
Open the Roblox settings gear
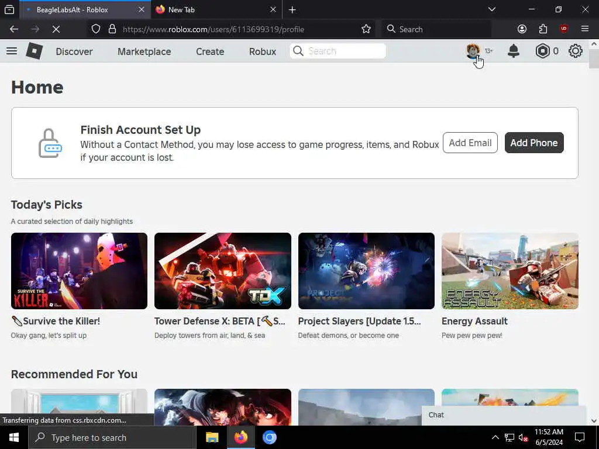click(576, 51)
